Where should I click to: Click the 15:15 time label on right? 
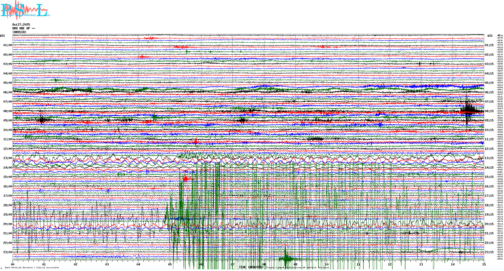(x=489, y=177)
